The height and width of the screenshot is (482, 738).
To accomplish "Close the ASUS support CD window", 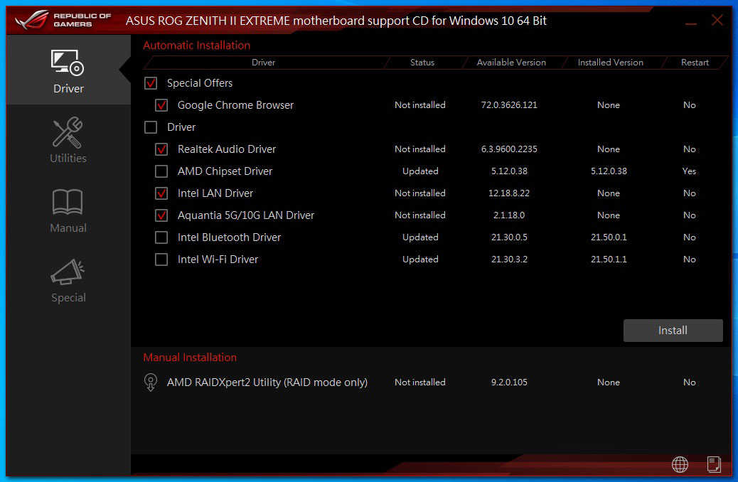I will tap(717, 20).
